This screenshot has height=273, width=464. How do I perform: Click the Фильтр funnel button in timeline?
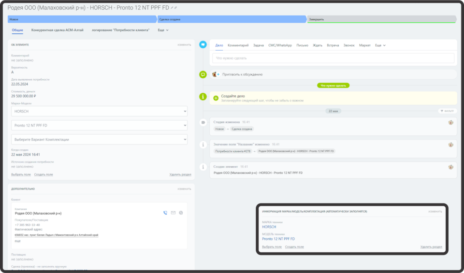click(447, 111)
